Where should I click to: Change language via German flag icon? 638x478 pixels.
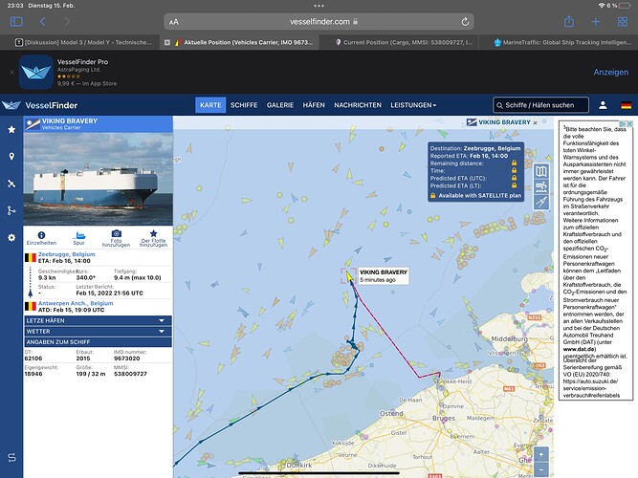(x=626, y=105)
